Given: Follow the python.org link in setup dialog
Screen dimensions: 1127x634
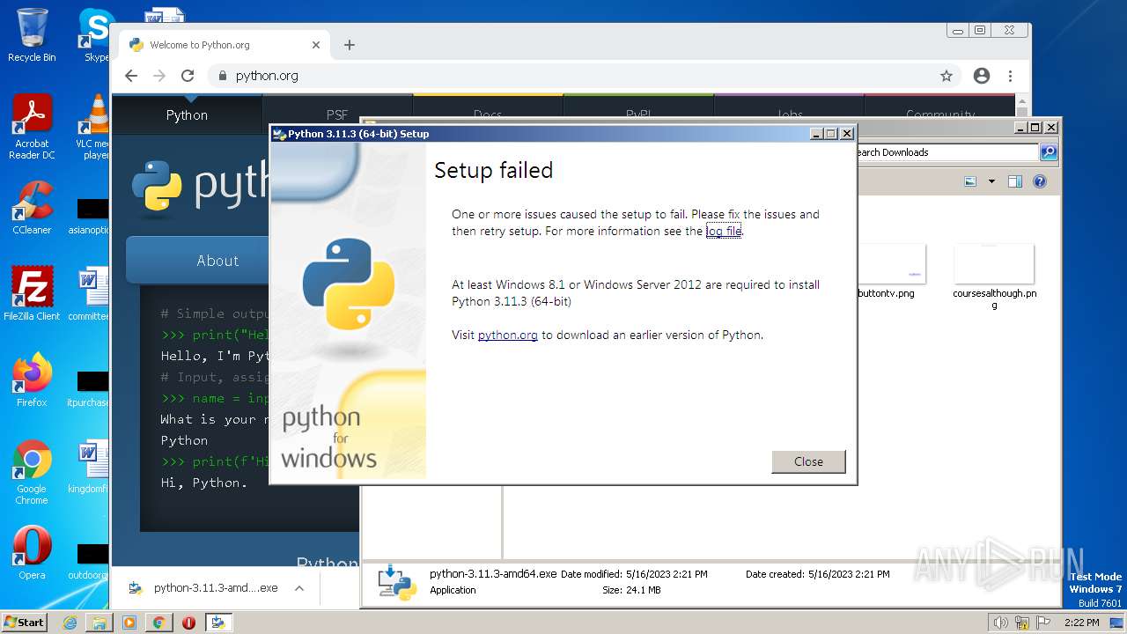Looking at the screenshot, I should point(507,335).
